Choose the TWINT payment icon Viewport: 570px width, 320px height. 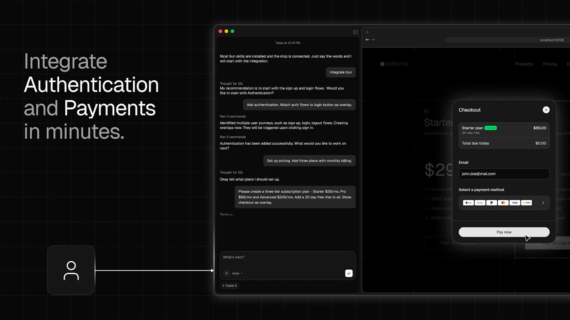(x=527, y=203)
